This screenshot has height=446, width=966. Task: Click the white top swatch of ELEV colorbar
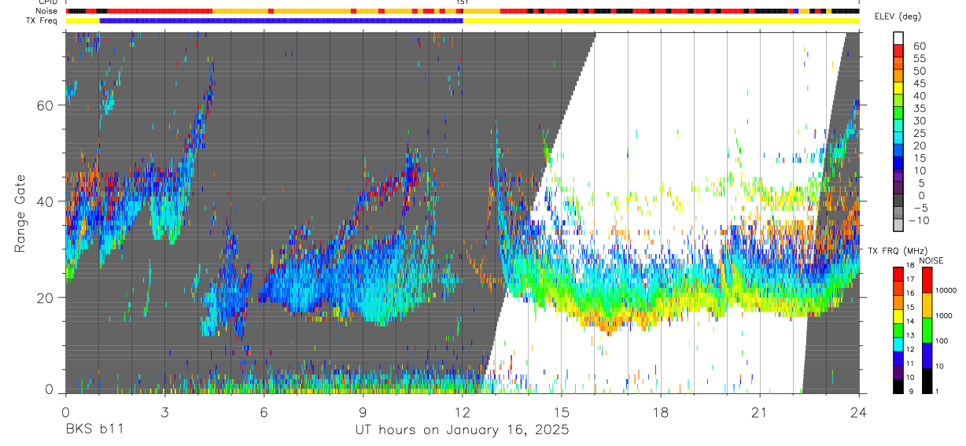898,38
